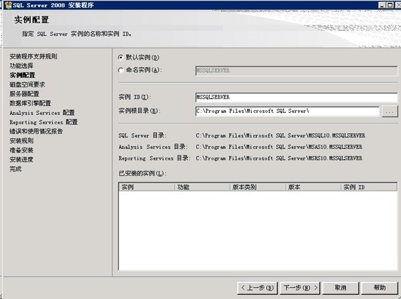The image size is (401, 299).
Task: Maximize the setup window
Action: 390,5
